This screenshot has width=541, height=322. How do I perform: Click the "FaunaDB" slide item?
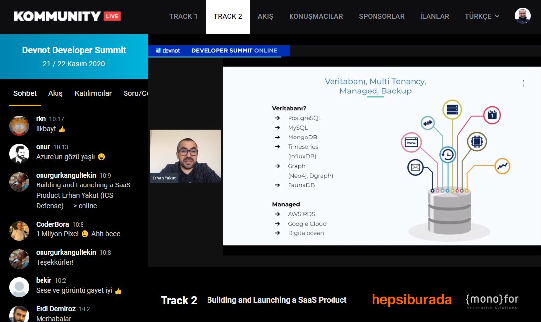tap(301, 185)
